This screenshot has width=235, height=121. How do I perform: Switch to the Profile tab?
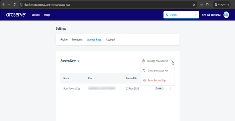[x=64, y=40]
